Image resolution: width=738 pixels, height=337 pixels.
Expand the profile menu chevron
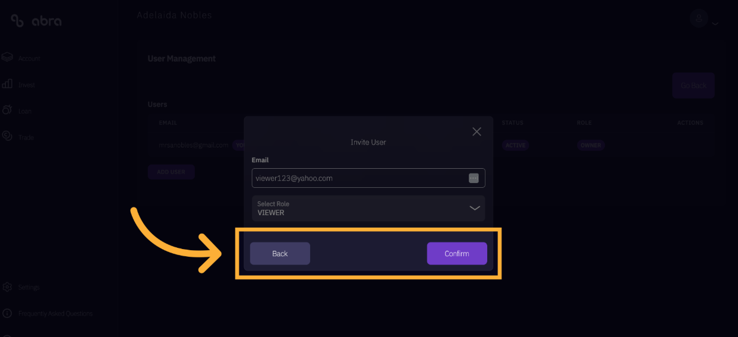[715, 24]
